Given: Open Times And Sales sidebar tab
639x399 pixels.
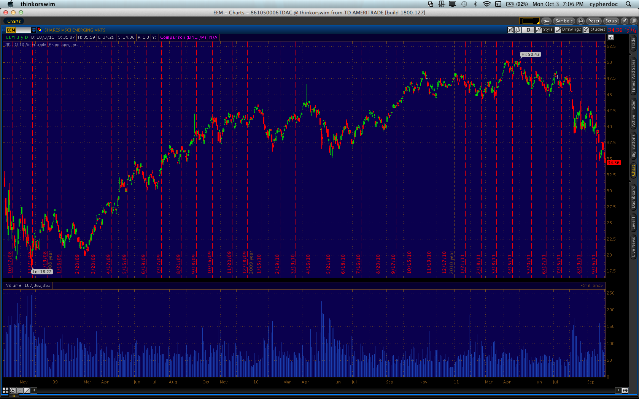Looking at the screenshot, I should pyautogui.click(x=633, y=76).
